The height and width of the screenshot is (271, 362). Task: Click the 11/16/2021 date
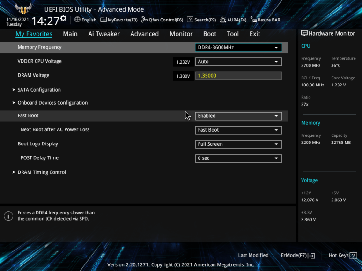tap(17, 19)
